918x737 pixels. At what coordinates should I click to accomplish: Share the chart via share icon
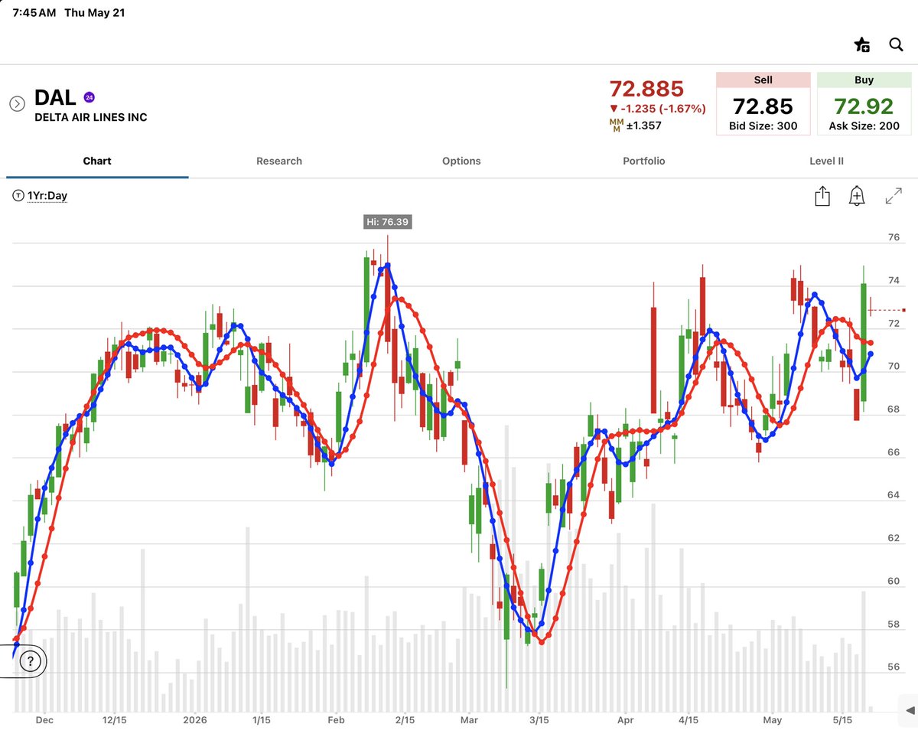[x=822, y=196]
